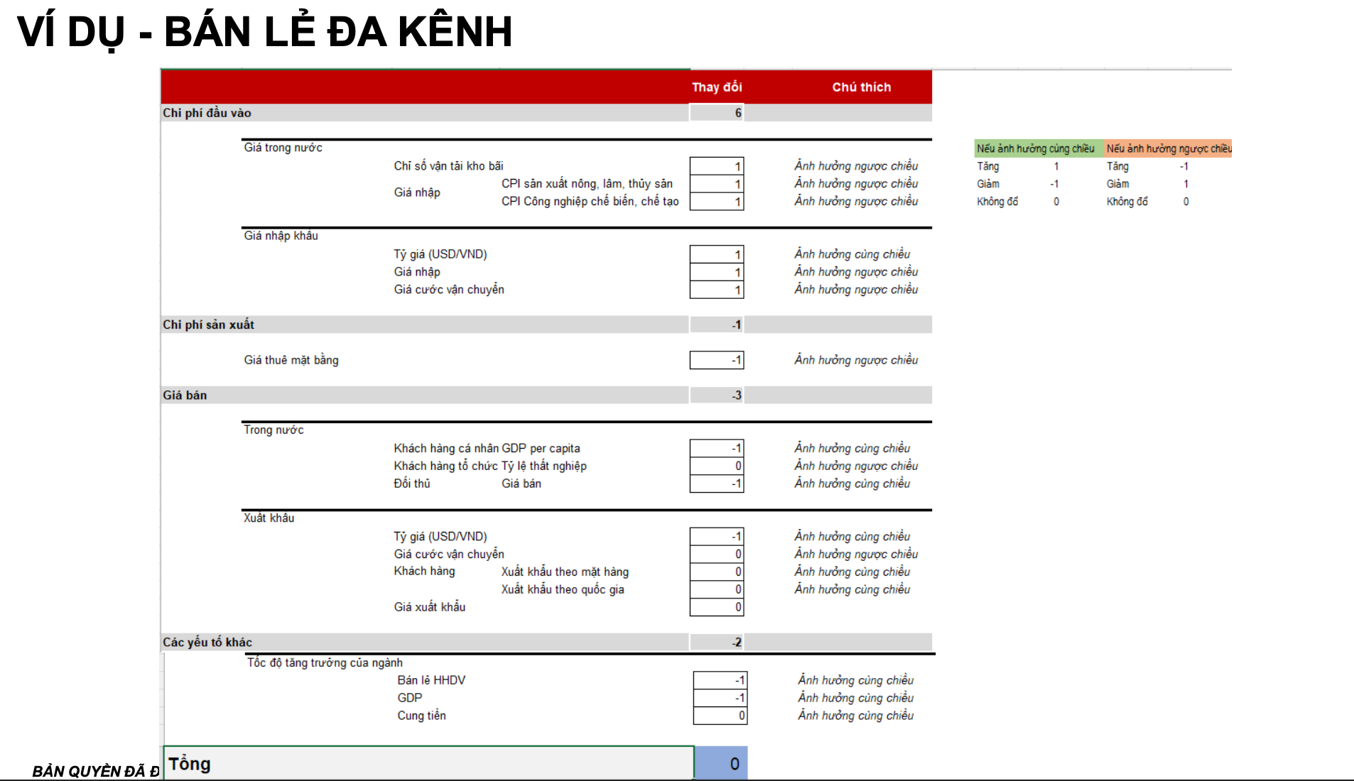Click the Giá nhập khẩu subheading
1354x781 pixels.
tap(281, 236)
